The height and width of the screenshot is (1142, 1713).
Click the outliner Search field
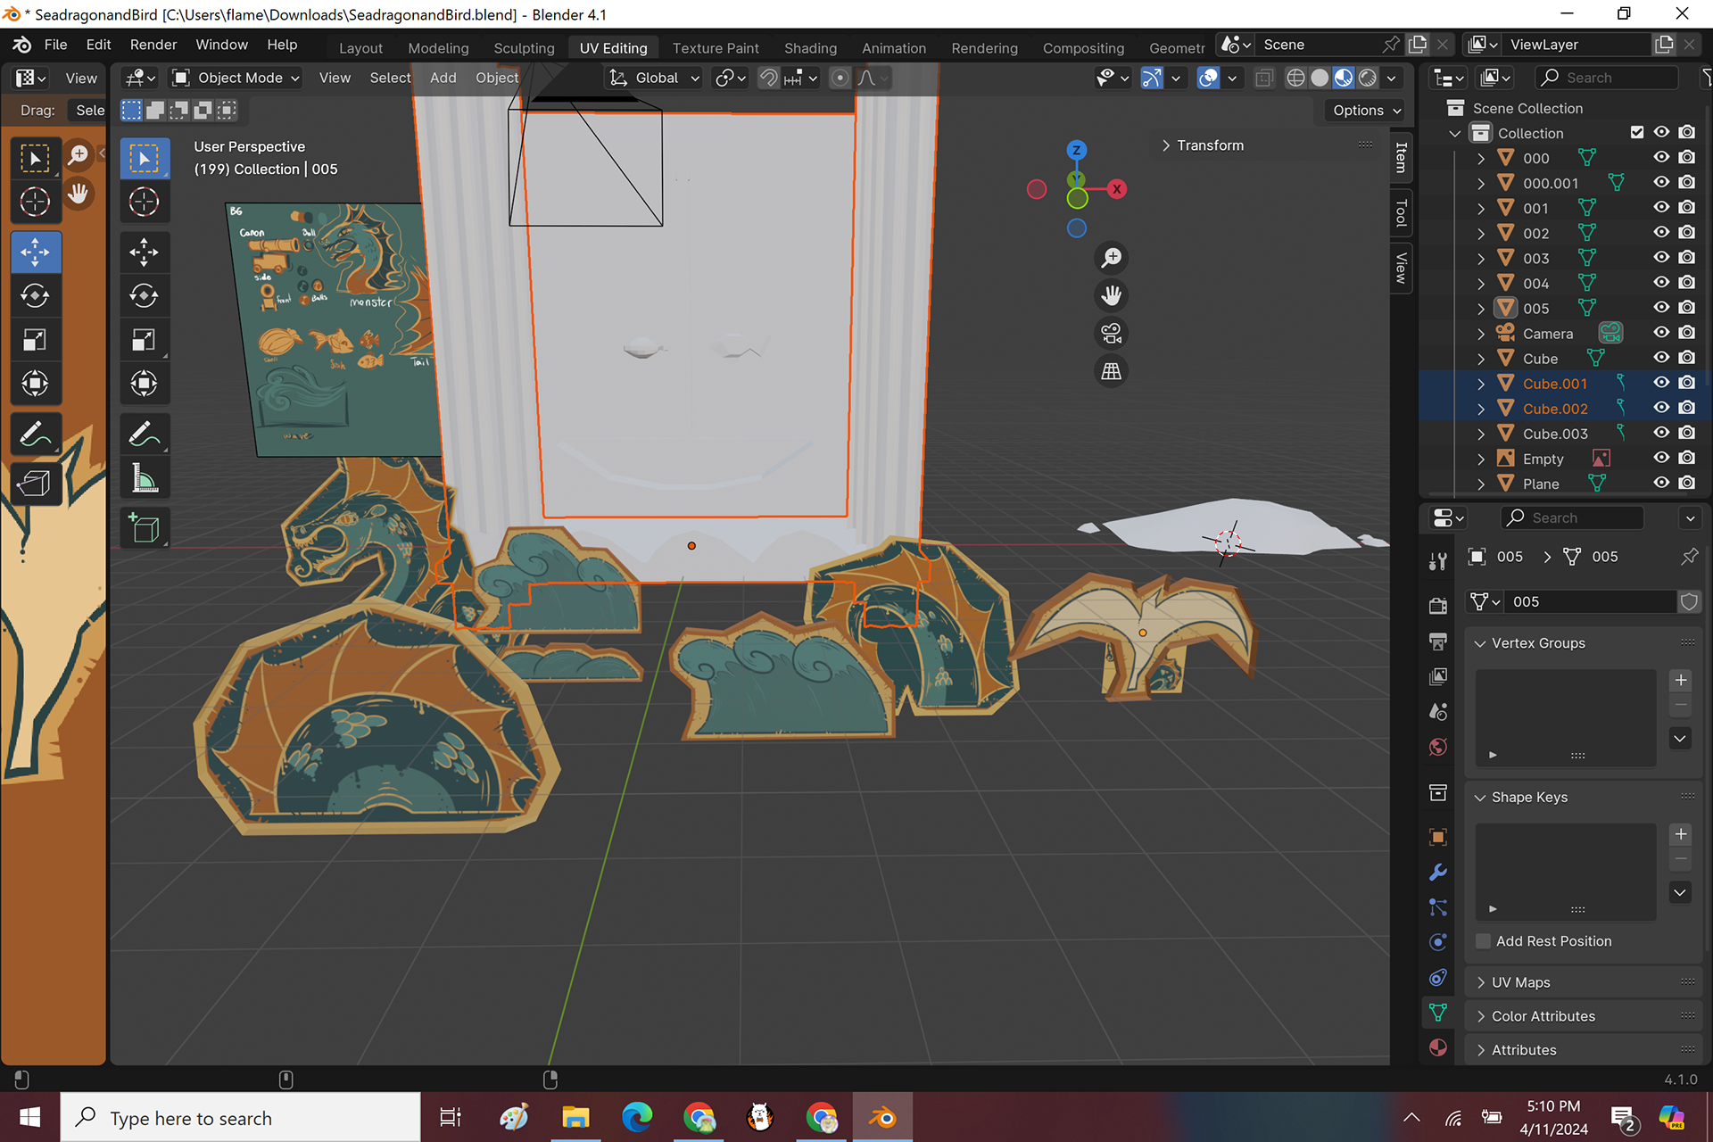1607,78
